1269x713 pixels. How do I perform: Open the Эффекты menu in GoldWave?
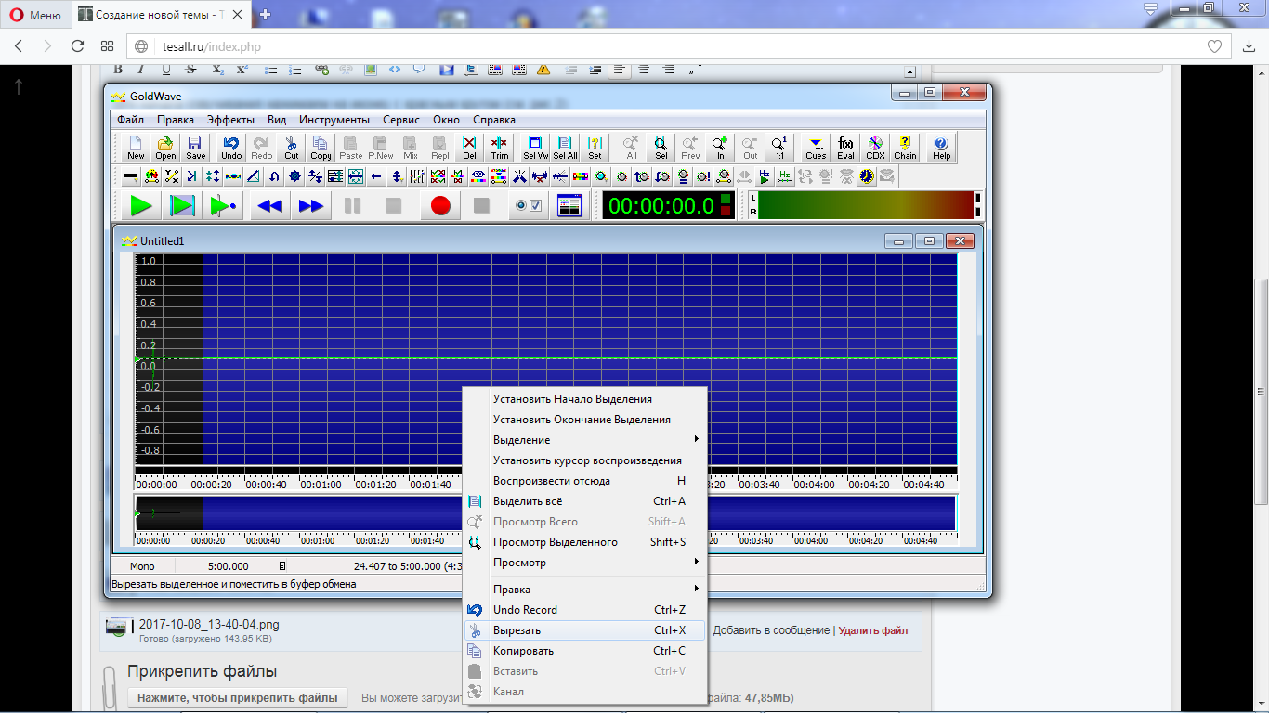click(x=230, y=120)
